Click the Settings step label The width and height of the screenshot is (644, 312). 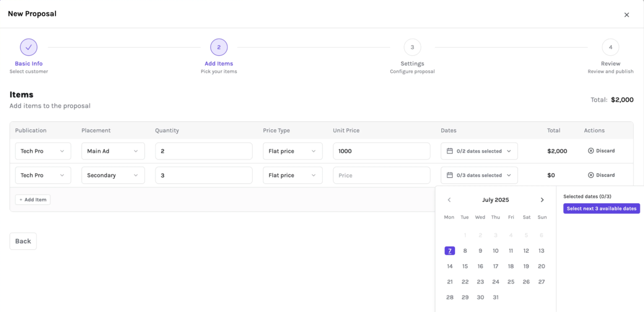point(412,64)
